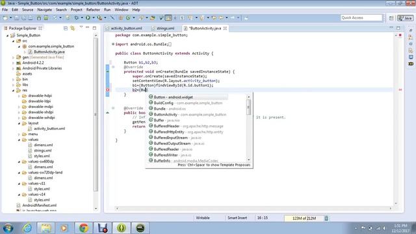Open the New file dropdown arrow
This screenshot has height=234, width=416.
[10, 18]
